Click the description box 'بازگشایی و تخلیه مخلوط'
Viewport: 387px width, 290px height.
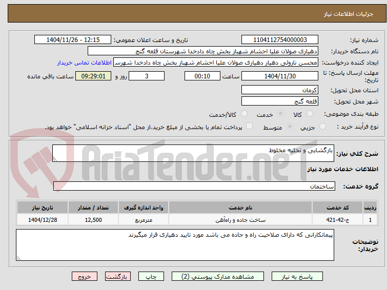pyautogui.click(x=193, y=153)
